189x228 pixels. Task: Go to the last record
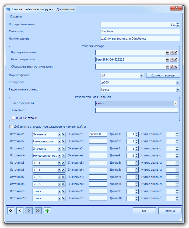click(38, 211)
